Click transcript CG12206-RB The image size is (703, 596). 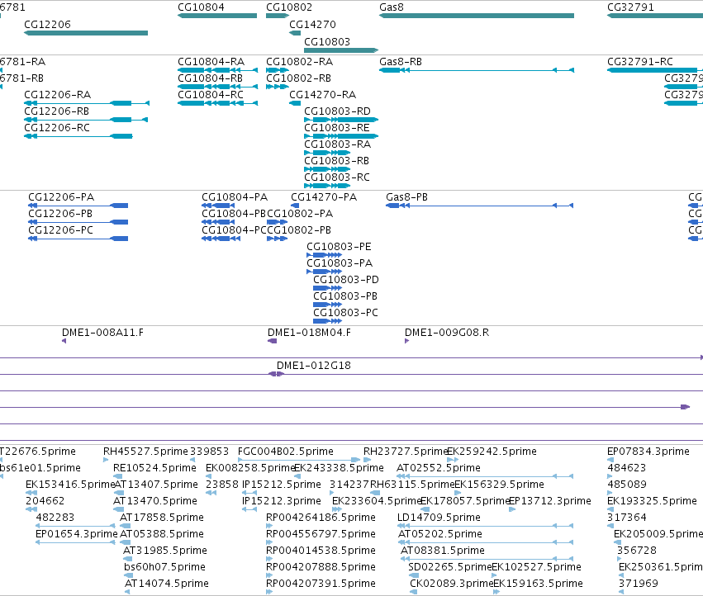click(86, 120)
